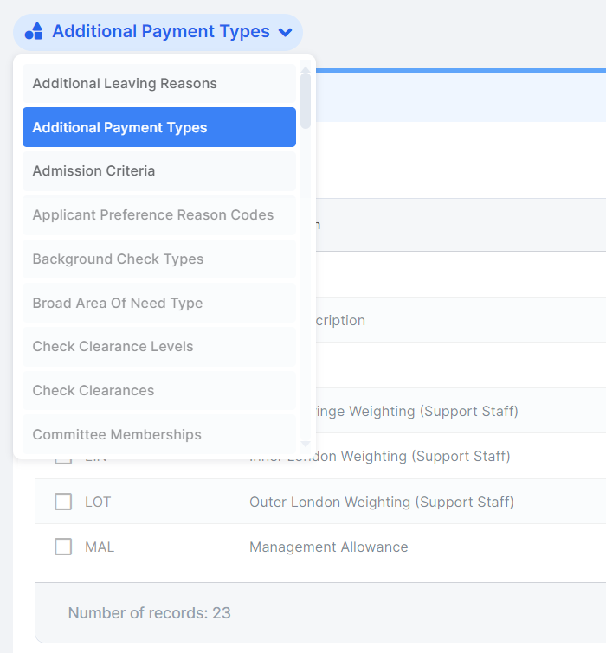Click Number of records: 23 text
The image size is (606, 653).
(x=149, y=613)
